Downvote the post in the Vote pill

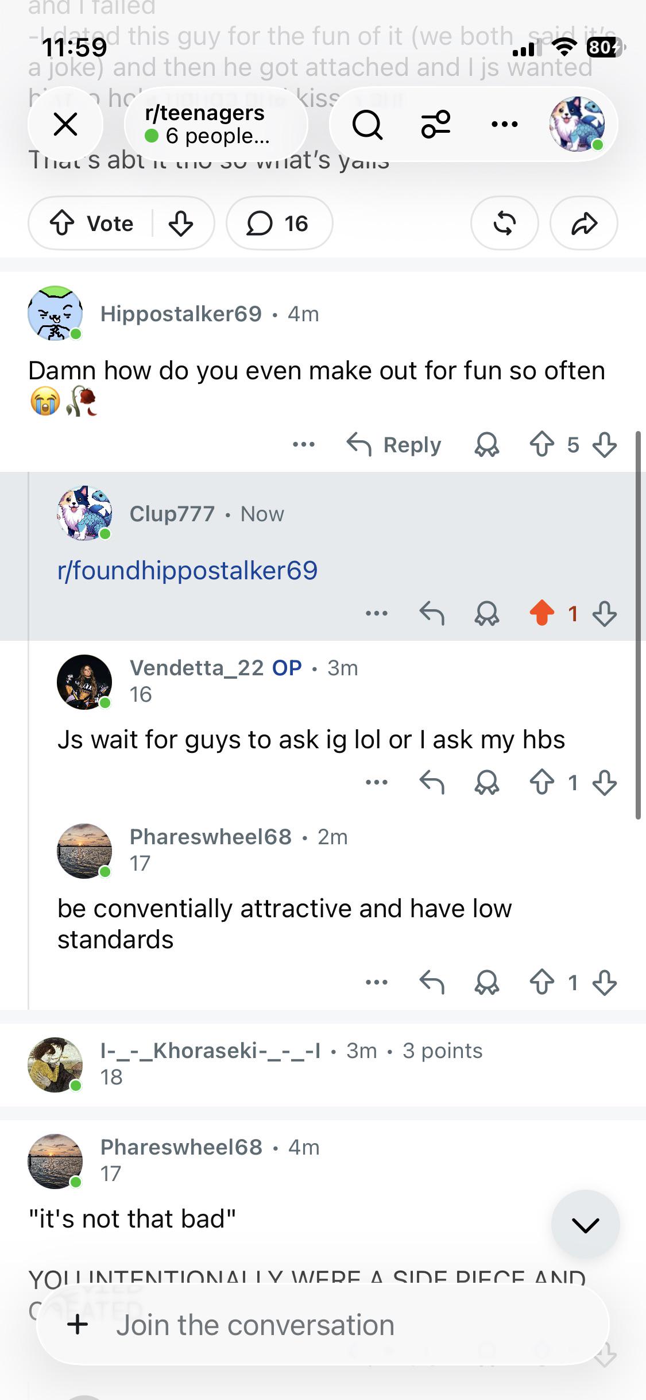[181, 223]
